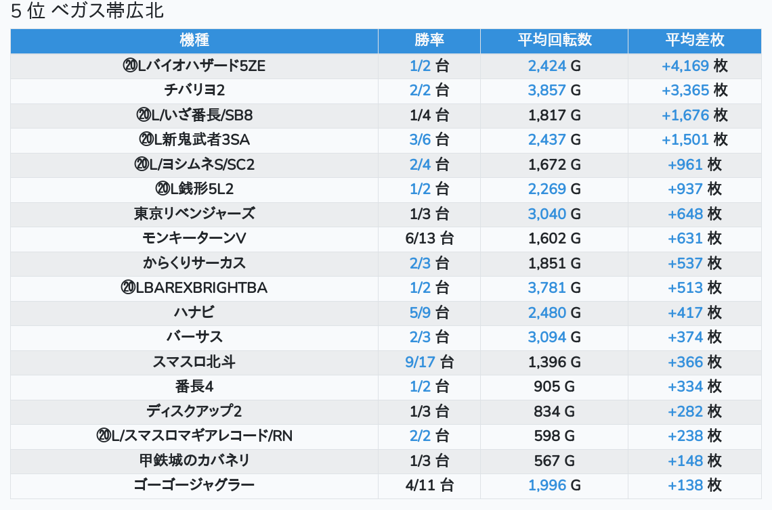772x510 pixels.
Task: Click the 2,424 spins value for バイオハザード
Action: (546, 66)
